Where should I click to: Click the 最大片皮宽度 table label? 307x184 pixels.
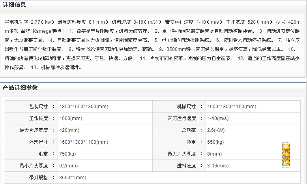pyautogui.click(x=34, y=130)
